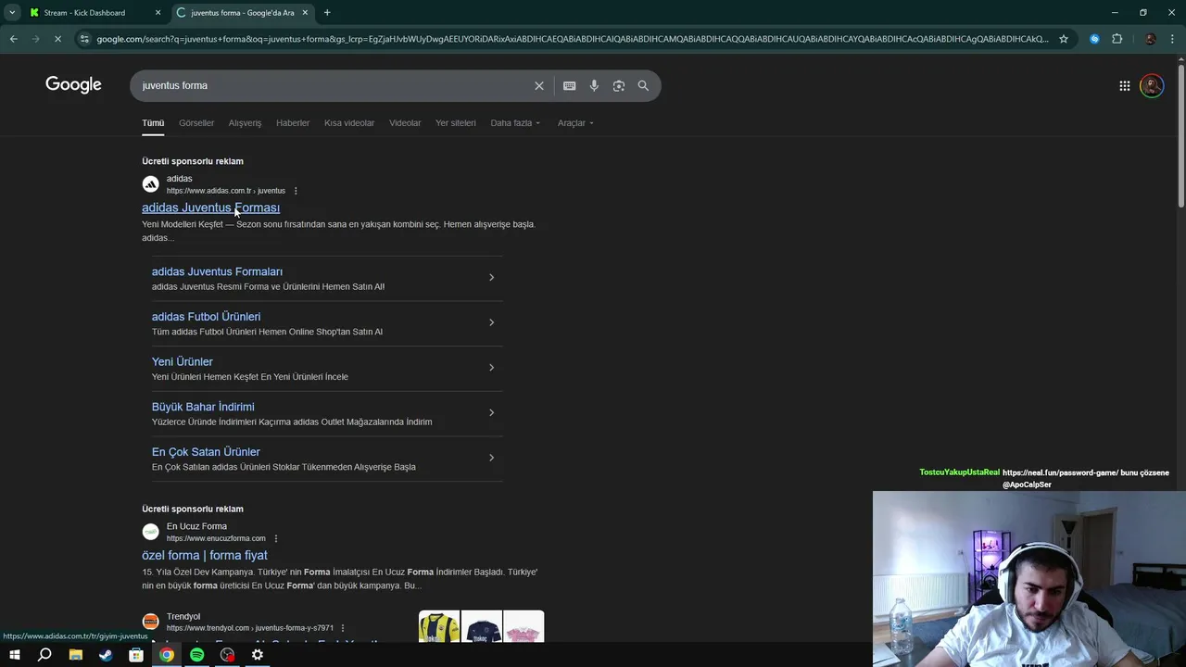This screenshot has width=1186, height=667.
Task: Open a new browser tab
Action: (x=327, y=13)
